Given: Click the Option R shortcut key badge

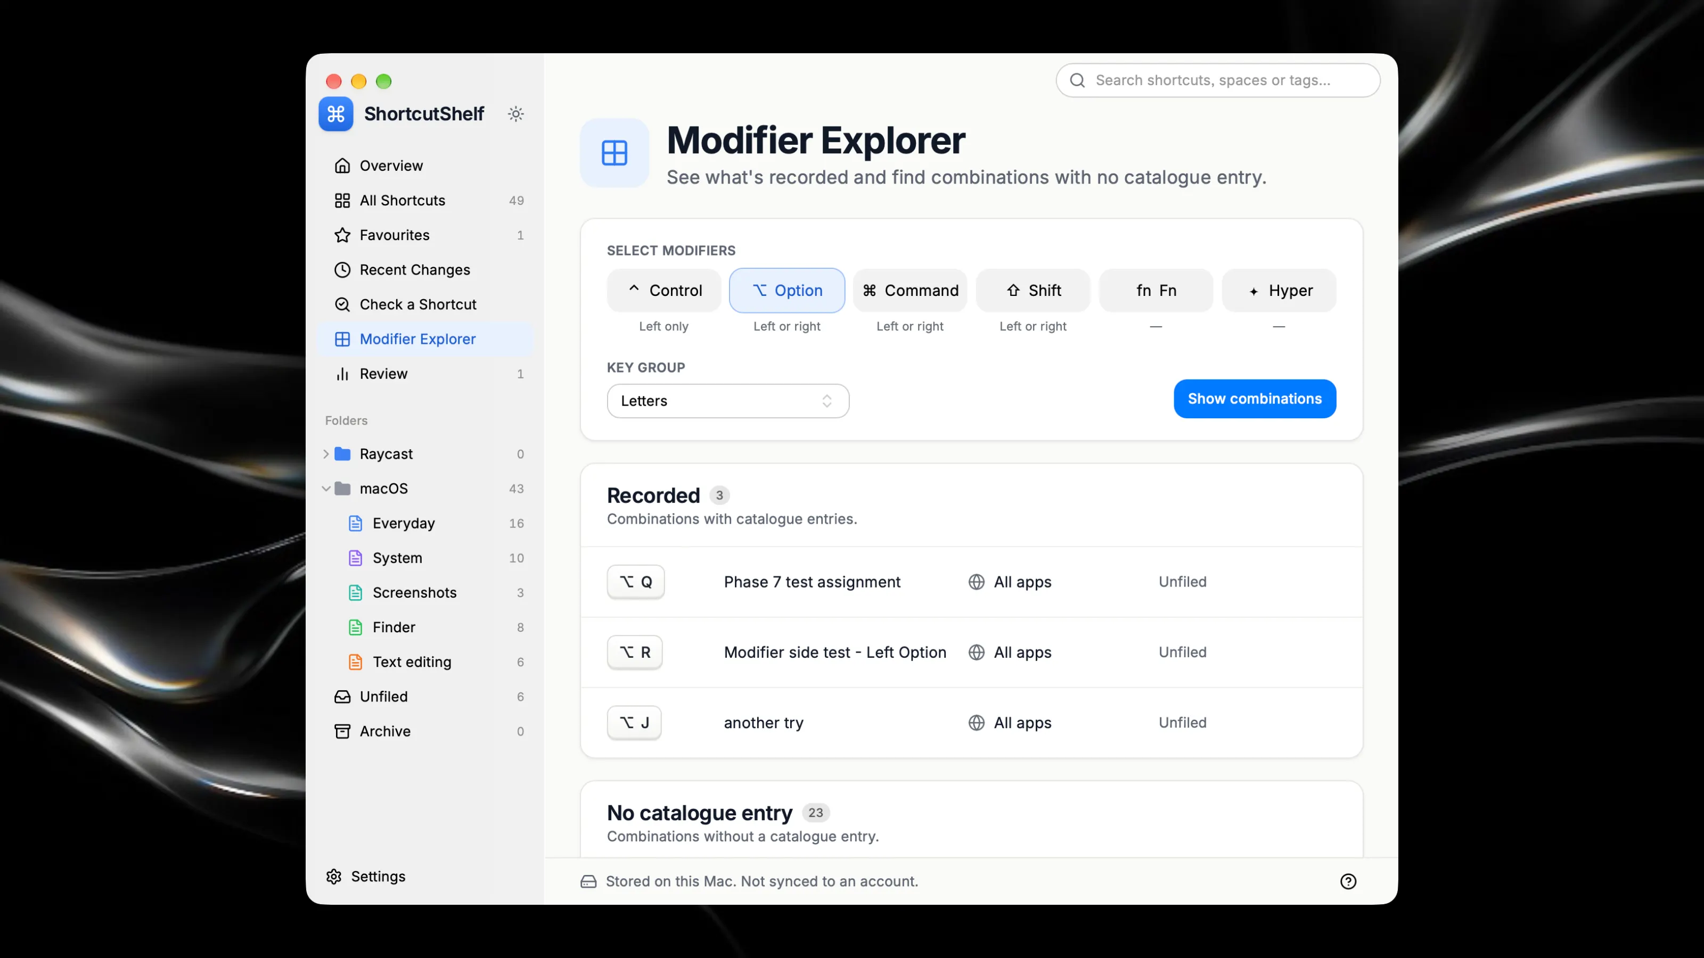Looking at the screenshot, I should tap(634, 652).
